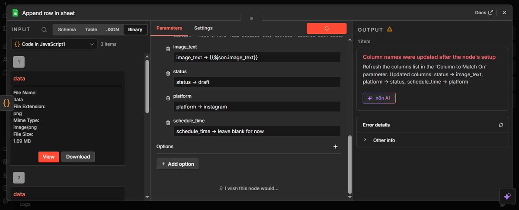Select item number 2 badge
Viewport: 519px width, 210px height.
click(19, 178)
